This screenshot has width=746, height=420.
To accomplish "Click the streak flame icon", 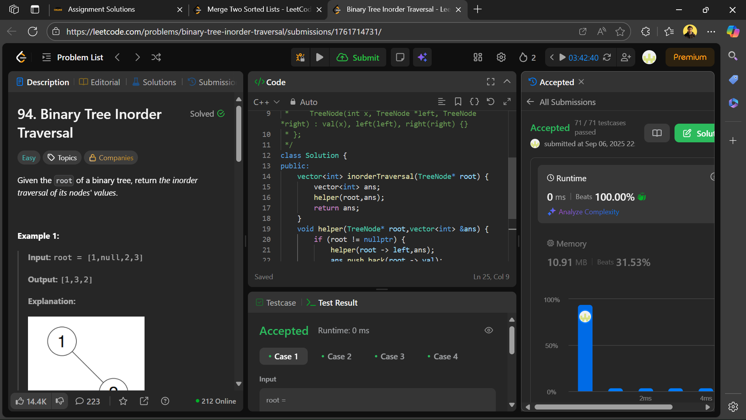I will tap(523, 58).
